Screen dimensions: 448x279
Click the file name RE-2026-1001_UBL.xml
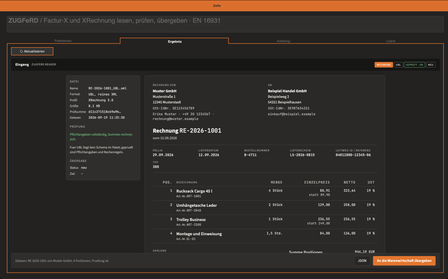[108, 88]
